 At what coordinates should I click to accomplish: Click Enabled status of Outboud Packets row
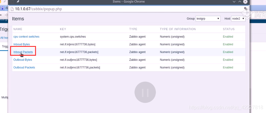(x=228, y=67)
